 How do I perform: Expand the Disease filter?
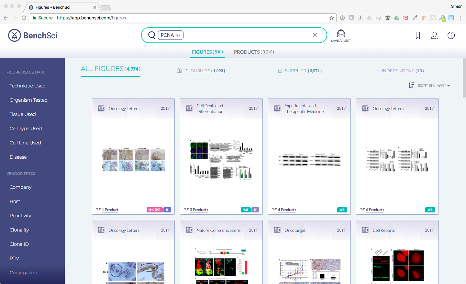point(18,157)
